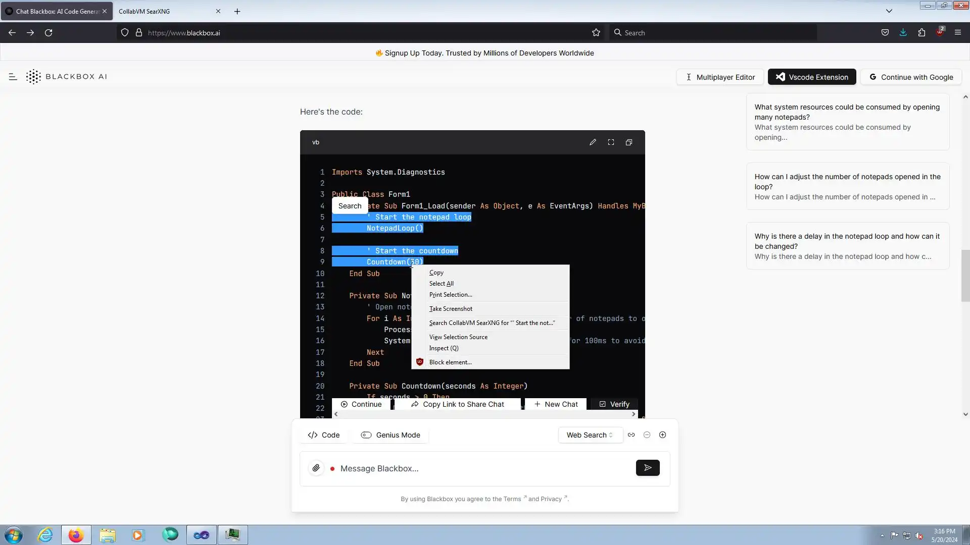970x545 pixels.
Task: Open the Blackbox sidebar hamburger menu
Action: point(13,77)
